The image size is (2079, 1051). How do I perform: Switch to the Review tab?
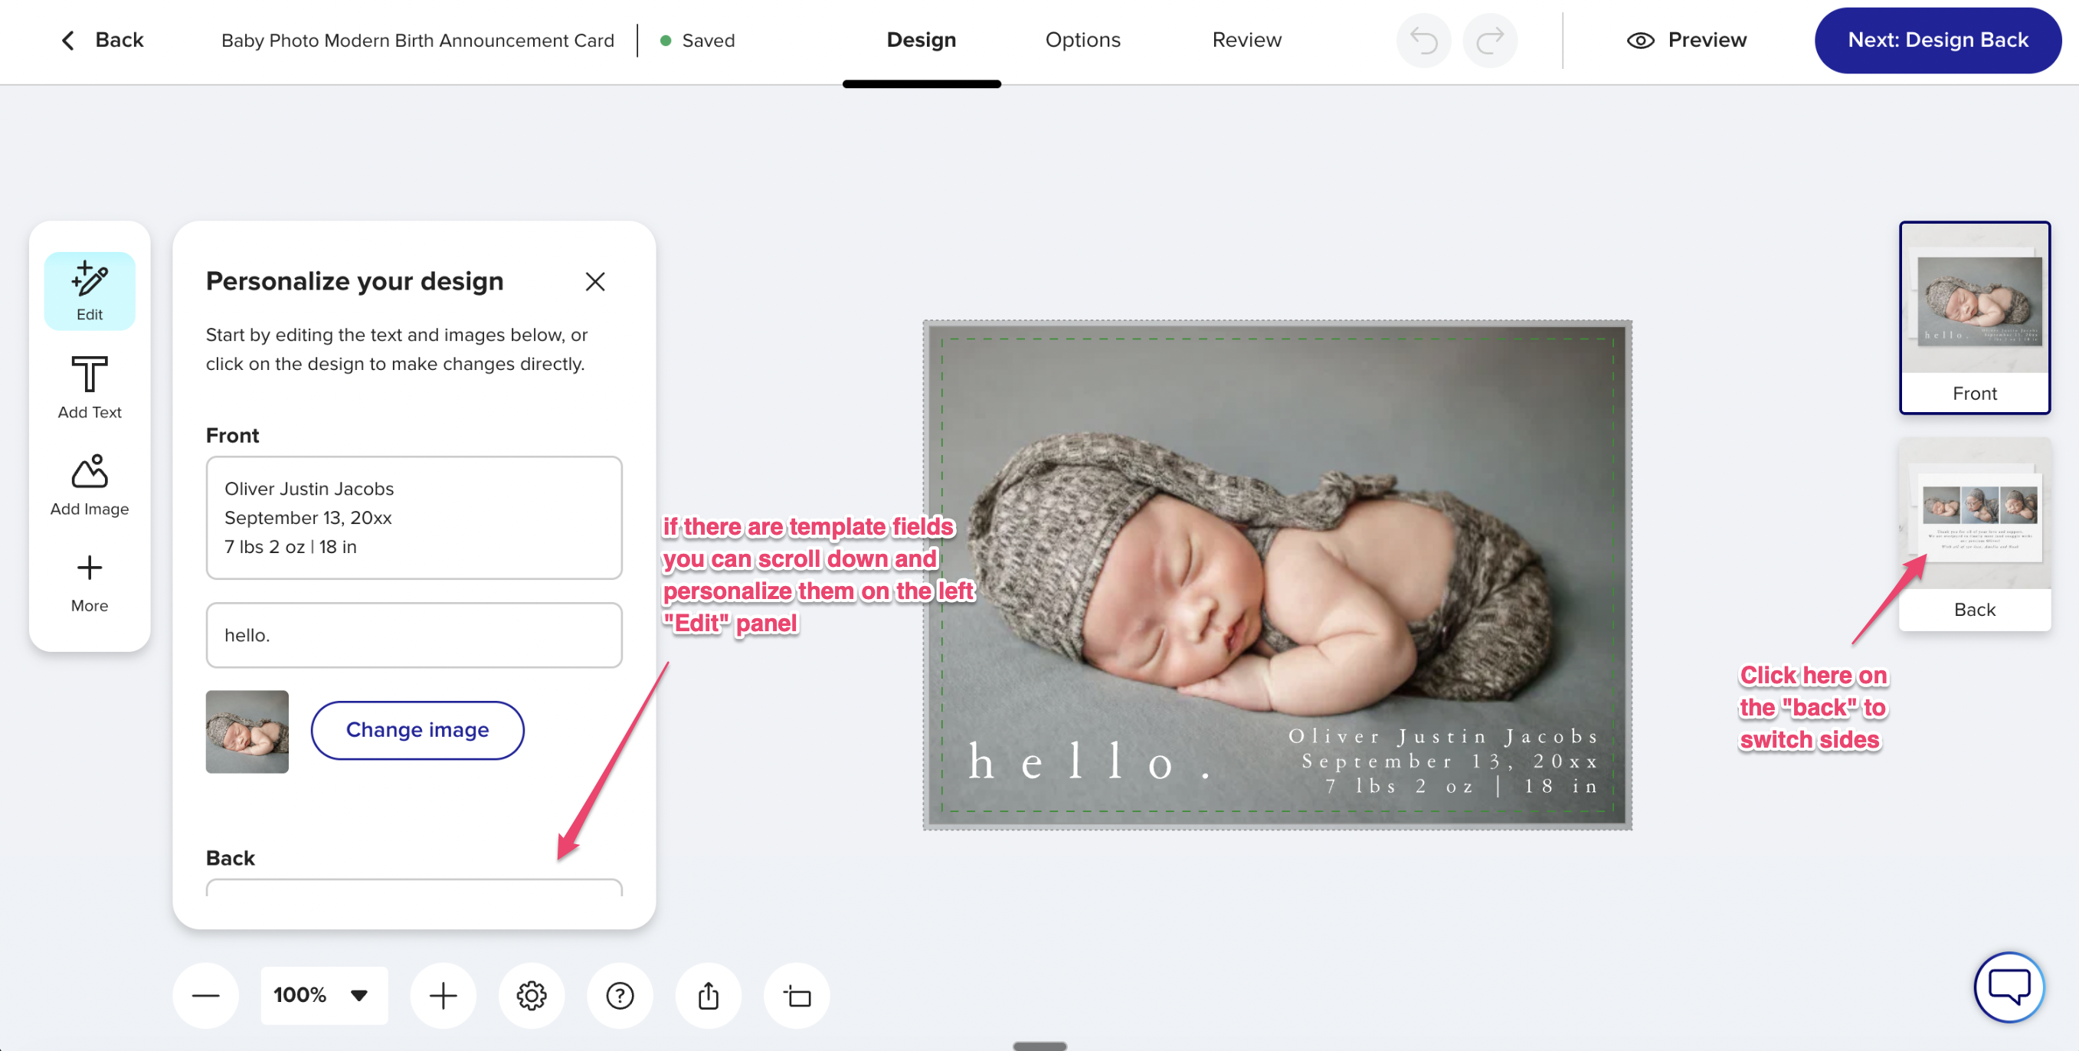[1246, 41]
